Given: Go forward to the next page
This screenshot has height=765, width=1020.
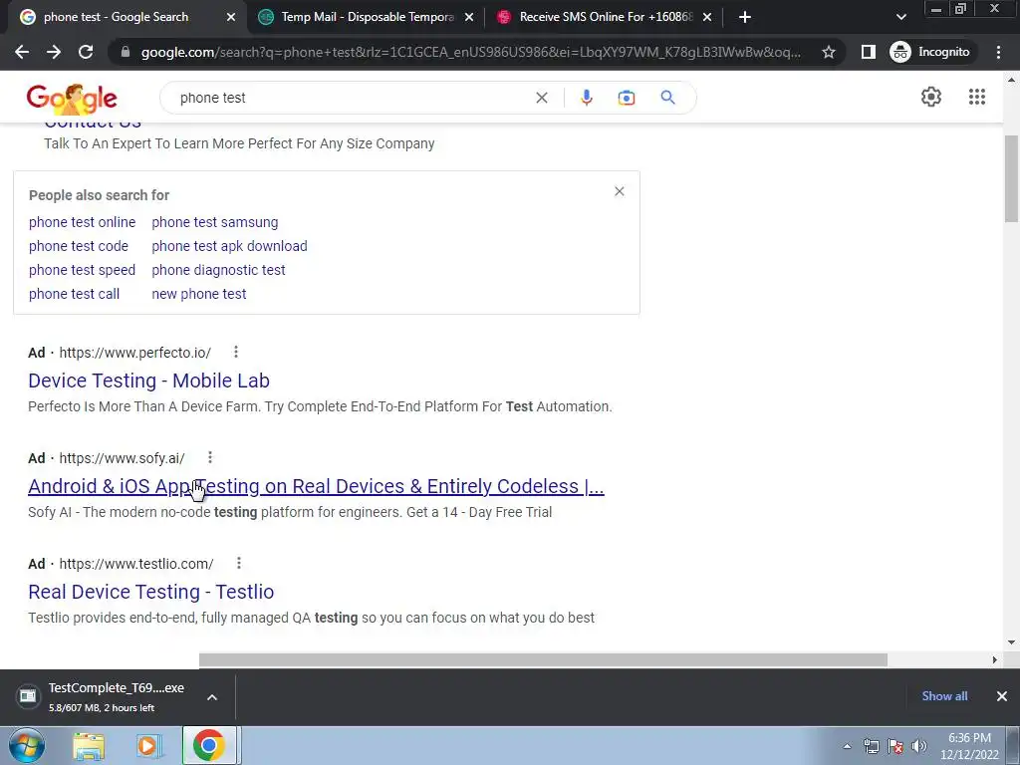Looking at the screenshot, I should click(54, 52).
